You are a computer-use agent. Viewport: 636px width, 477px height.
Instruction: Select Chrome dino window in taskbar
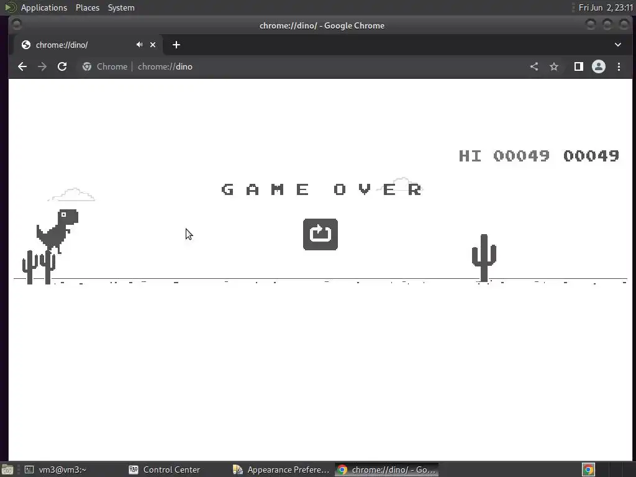[386, 470]
